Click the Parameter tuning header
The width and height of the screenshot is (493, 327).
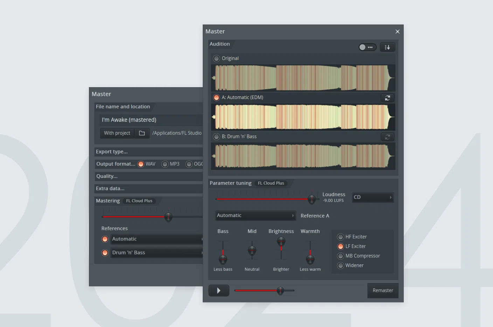click(230, 183)
